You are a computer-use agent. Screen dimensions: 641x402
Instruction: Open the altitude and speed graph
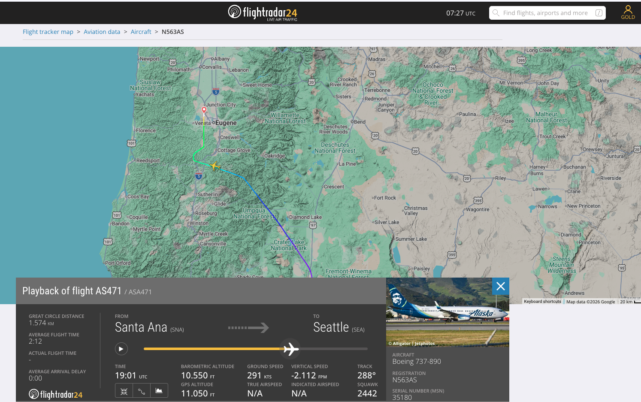[x=159, y=391]
